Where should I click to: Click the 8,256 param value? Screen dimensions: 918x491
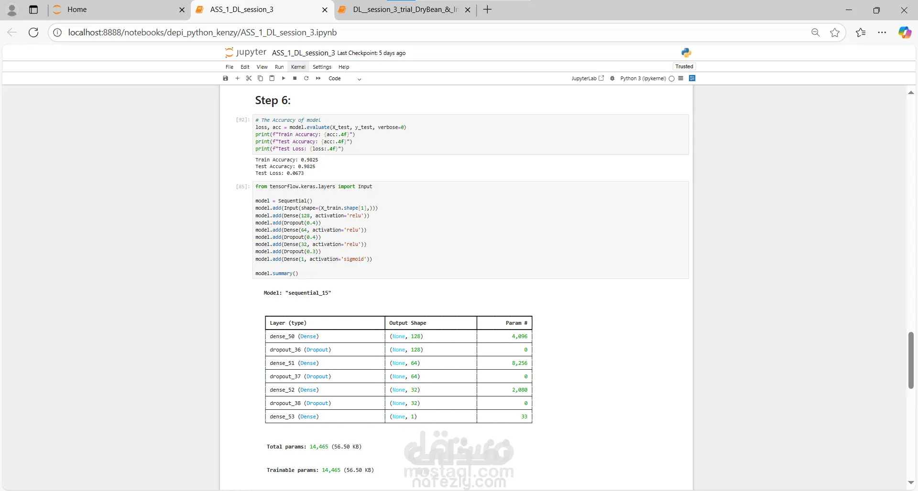tap(520, 363)
